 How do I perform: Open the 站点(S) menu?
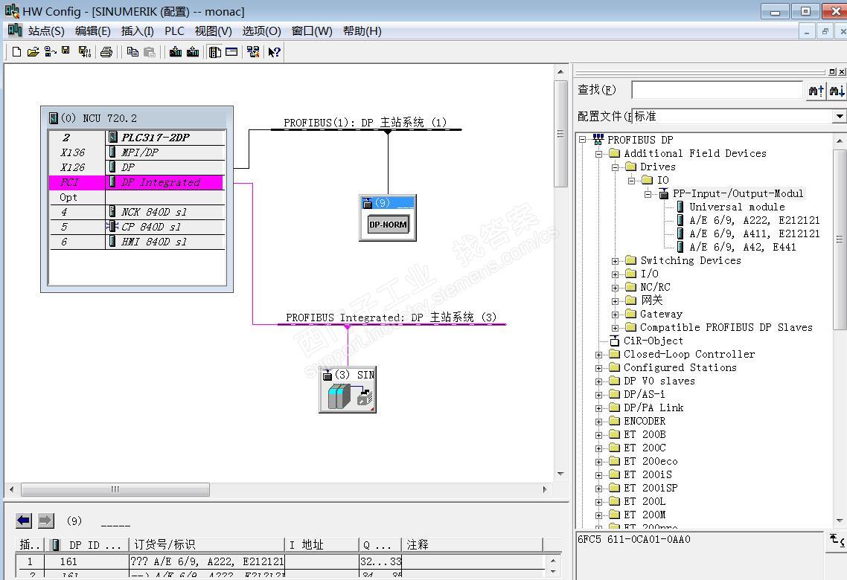click(46, 31)
